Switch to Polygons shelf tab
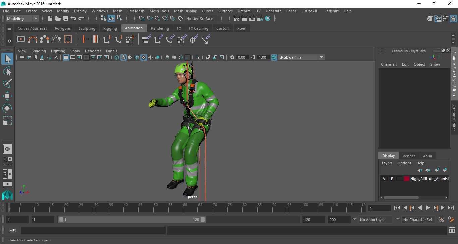This screenshot has height=244, width=458. pos(63,28)
